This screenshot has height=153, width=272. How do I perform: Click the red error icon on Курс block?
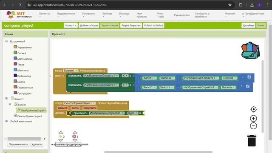[x=70, y=113]
